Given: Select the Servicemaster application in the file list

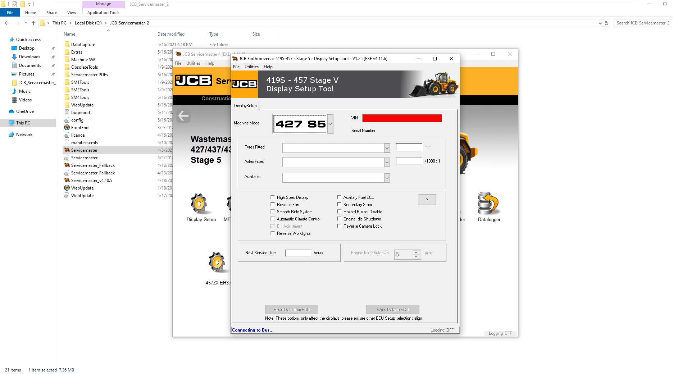Looking at the screenshot, I should (85, 150).
